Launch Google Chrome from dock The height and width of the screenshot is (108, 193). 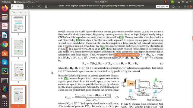pyautogui.click(x=5, y=44)
